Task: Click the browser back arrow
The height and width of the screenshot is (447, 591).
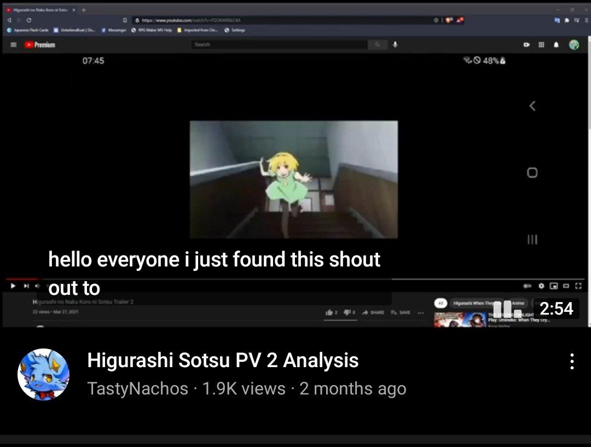Action: pos(10,20)
